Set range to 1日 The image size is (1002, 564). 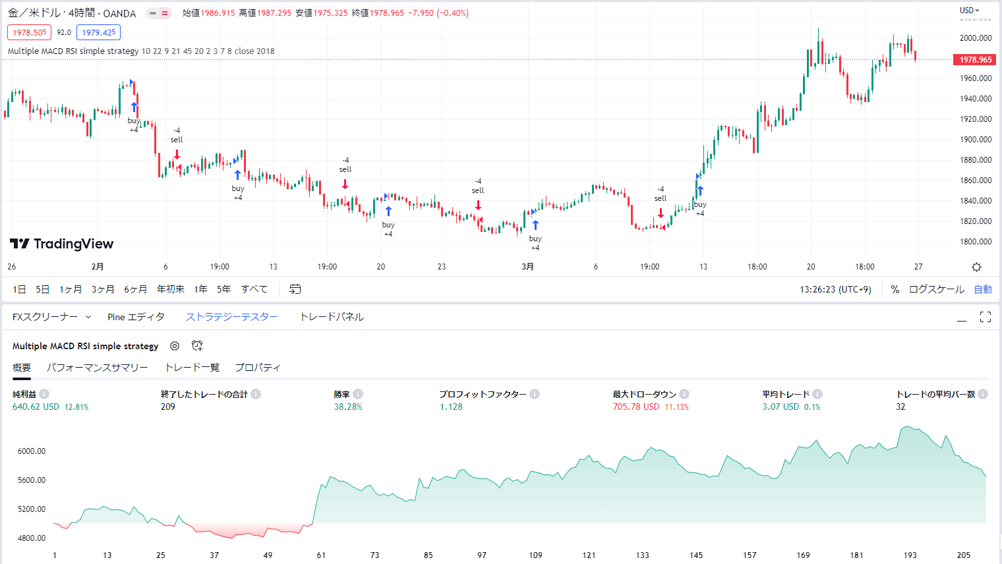click(x=20, y=289)
